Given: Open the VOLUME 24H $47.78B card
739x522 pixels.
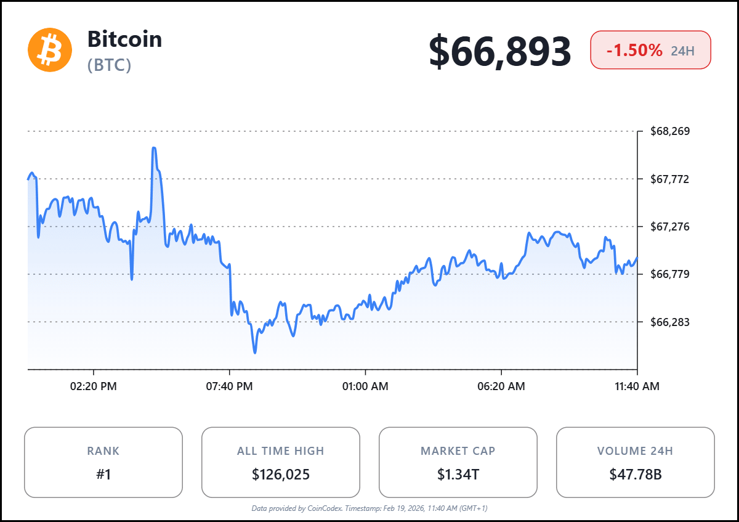Looking at the screenshot, I should click(x=635, y=462).
